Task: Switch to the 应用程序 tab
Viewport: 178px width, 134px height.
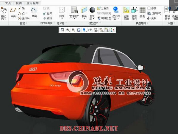Action: tap(32, 3)
